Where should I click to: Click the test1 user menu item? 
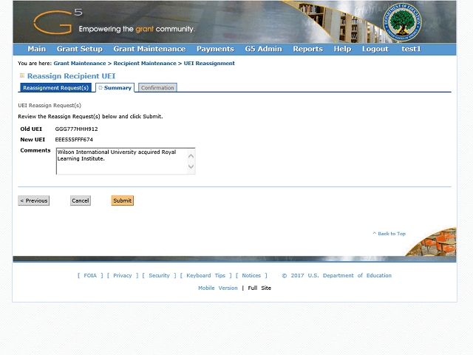pos(411,49)
